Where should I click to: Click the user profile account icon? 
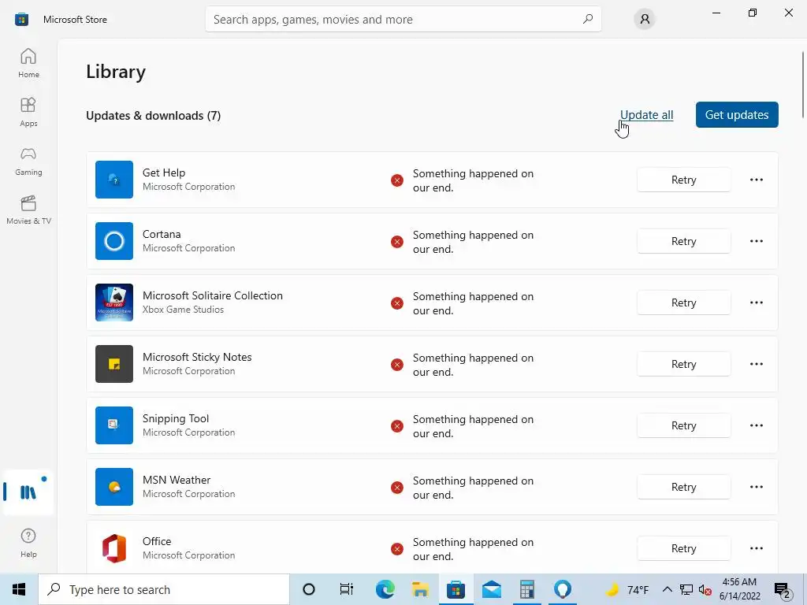[x=645, y=20]
